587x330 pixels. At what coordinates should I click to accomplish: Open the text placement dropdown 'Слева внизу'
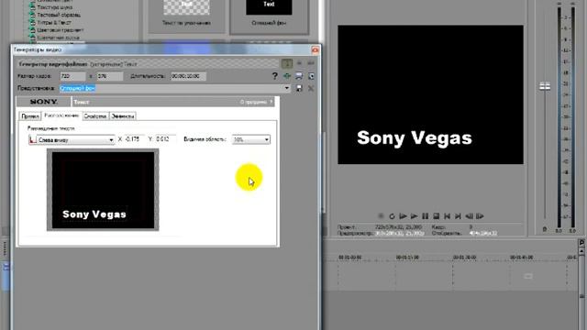tap(72, 139)
